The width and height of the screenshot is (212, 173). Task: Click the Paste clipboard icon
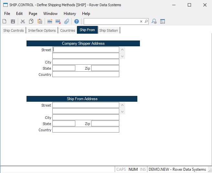40,21
